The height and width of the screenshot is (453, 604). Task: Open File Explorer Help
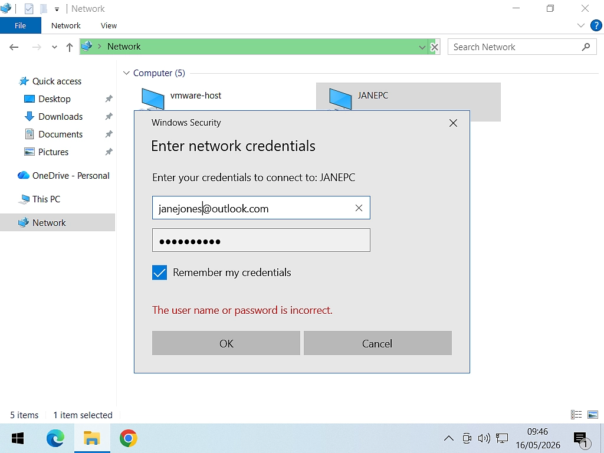[x=596, y=25]
